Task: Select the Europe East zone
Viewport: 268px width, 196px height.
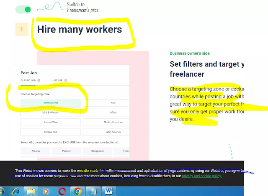Action: [x=51, y=132]
